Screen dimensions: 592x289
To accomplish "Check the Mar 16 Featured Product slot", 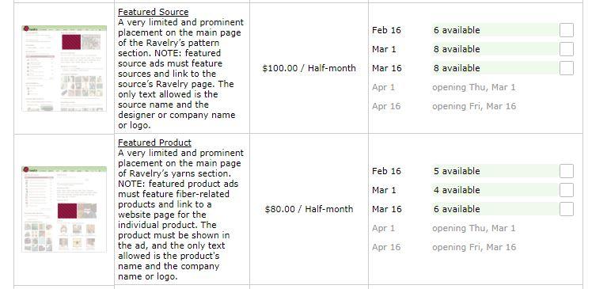I will click(567, 209).
